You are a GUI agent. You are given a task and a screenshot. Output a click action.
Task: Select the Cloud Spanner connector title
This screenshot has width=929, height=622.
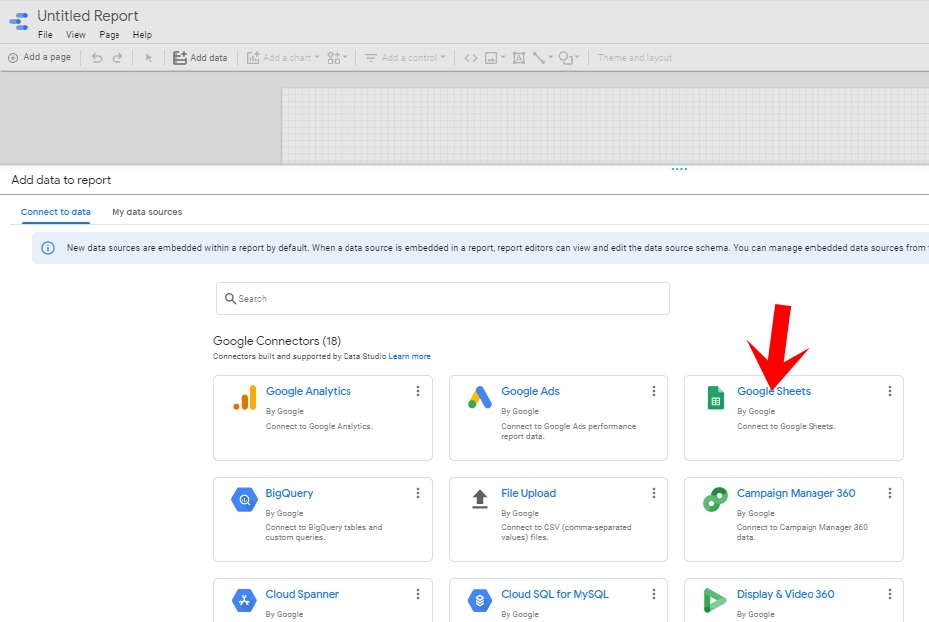pyautogui.click(x=302, y=594)
